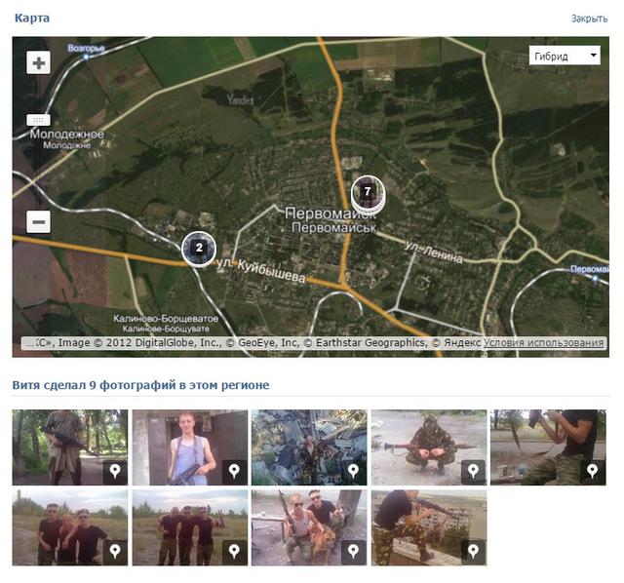The image size is (624, 583).
Task: Open the cluster marker with 2 photos
Action: pyautogui.click(x=199, y=248)
